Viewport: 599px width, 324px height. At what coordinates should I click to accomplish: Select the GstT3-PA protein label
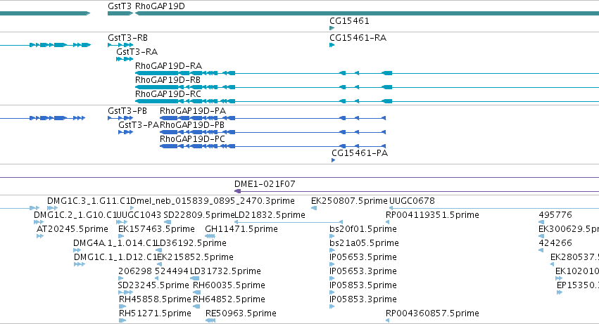(138, 125)
